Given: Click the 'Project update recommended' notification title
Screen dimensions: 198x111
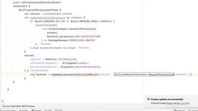Looking at the screenshot, I should 167,99.
